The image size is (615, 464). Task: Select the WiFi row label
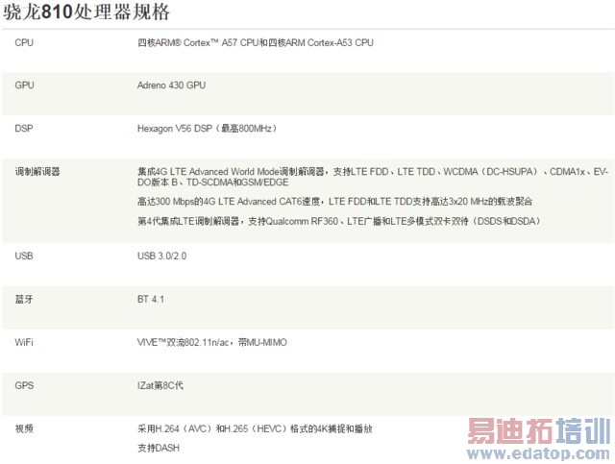coord(24,342)
